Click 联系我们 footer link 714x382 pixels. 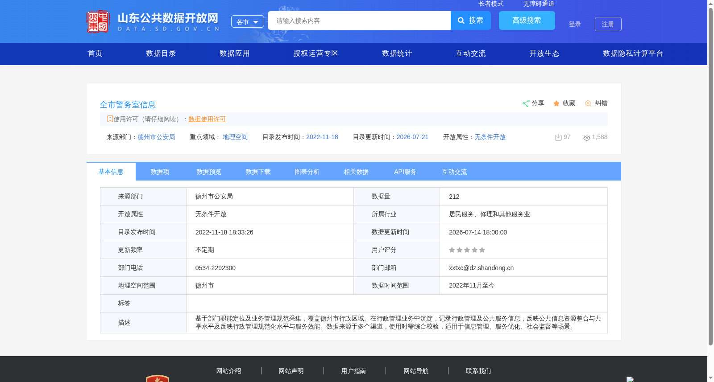(478, 371)
